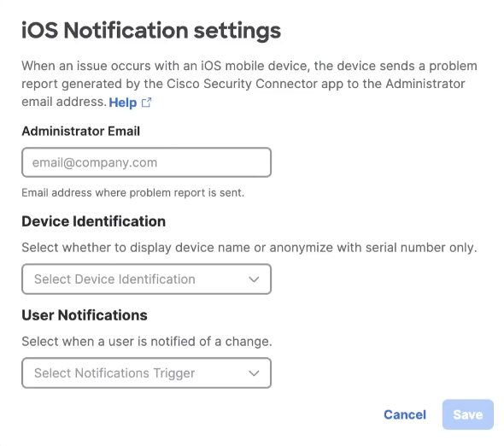Expand the Select Notifications Trigger dropdown
504x446 pixels.
[x=147, y=373]
